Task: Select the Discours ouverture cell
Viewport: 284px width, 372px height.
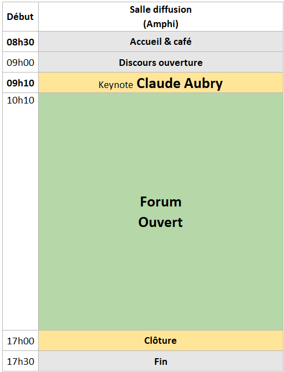Action: pos(161,63)
